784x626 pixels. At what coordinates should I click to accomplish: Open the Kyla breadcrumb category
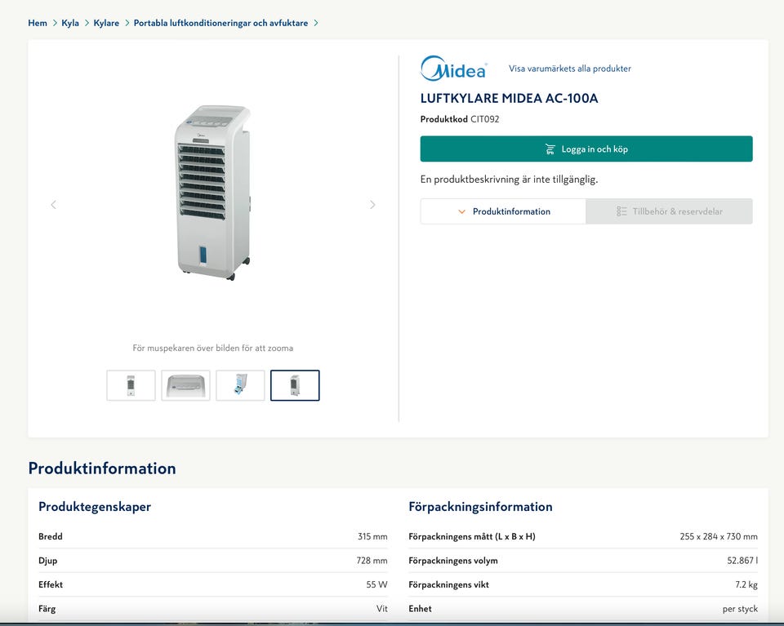pos(70,23)
